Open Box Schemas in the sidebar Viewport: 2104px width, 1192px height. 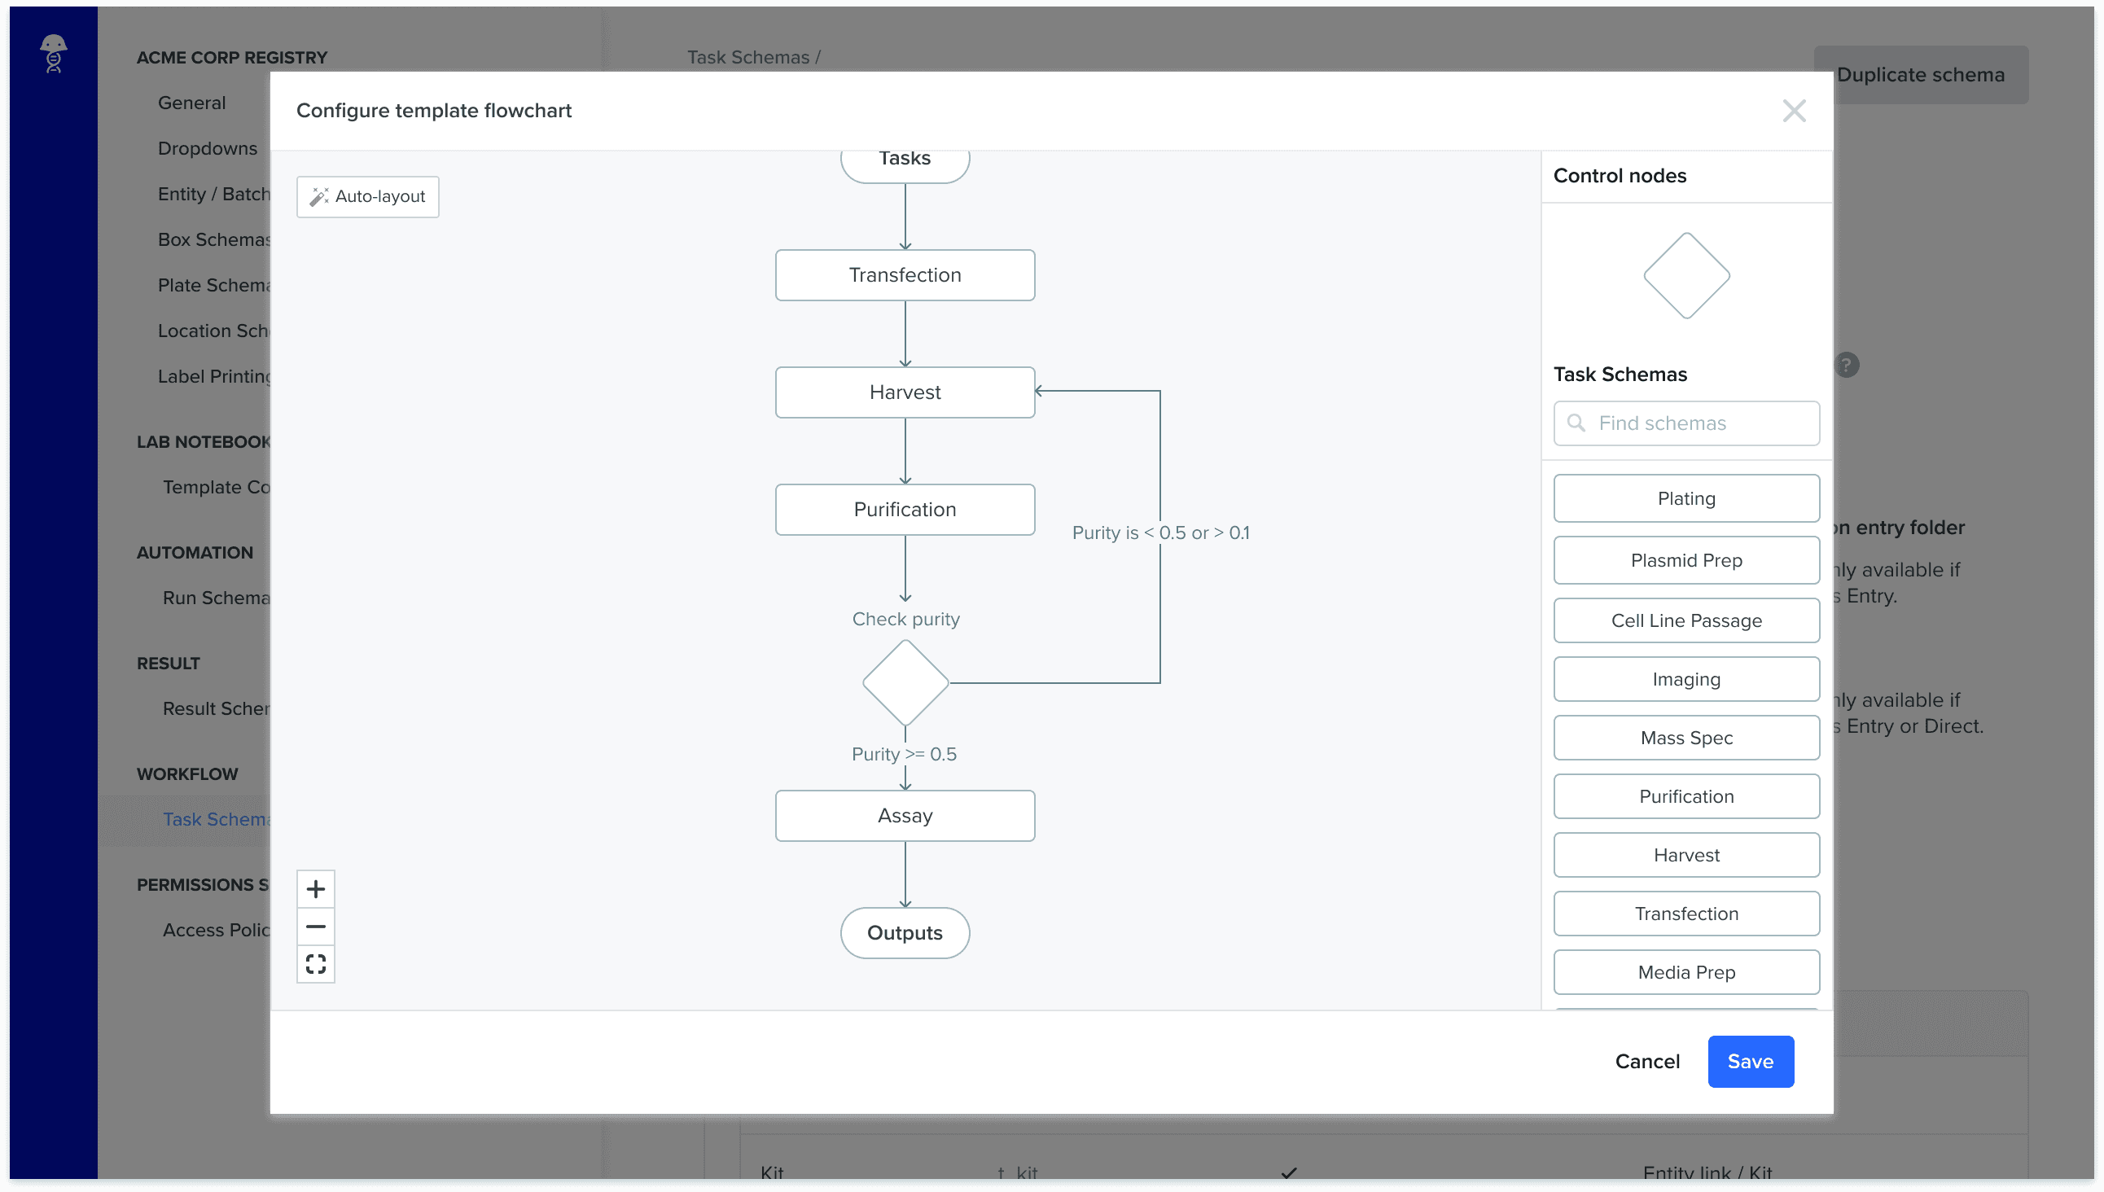coord(213,239)
